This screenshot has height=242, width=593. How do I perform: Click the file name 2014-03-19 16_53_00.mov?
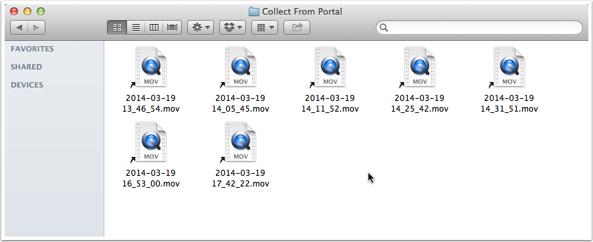[x=150, y=178]
